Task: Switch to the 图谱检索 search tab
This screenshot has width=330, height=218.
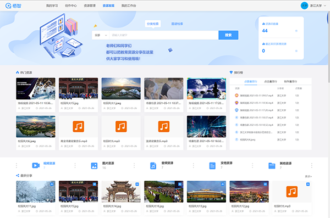Action: point(177,24)
